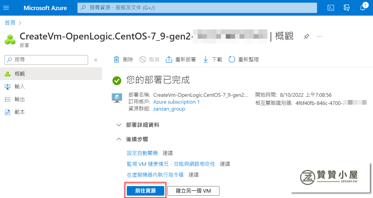Image resolution: width=373 pixels, height=198 pixels.
Task: Focus the top Azure resource search box
Action: [197, 8]
